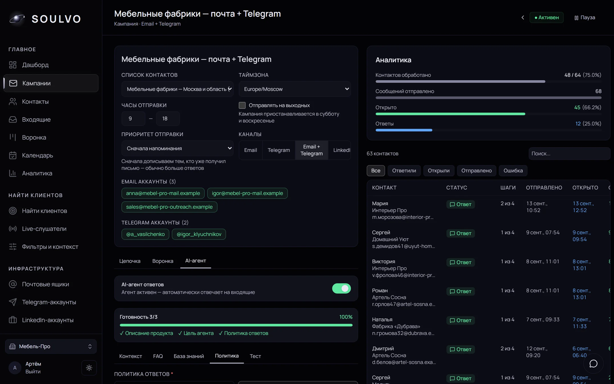Viewport: 614px width, 384px height.
Task: Click the Ответ status badge for Наталья
Action: [460, 320]
